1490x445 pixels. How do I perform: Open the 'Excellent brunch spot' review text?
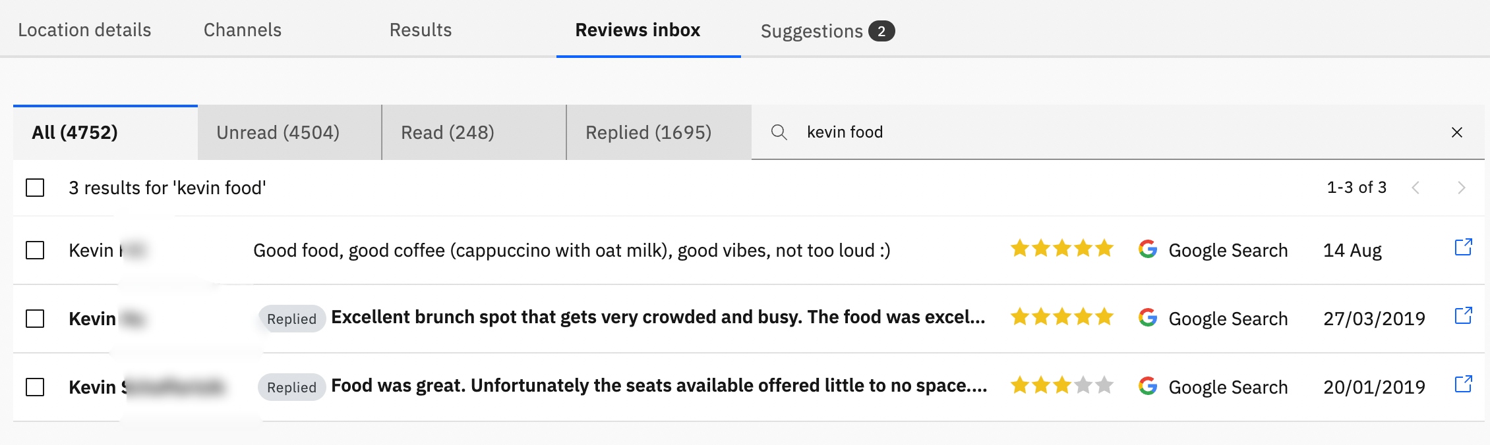pos(658,317)
